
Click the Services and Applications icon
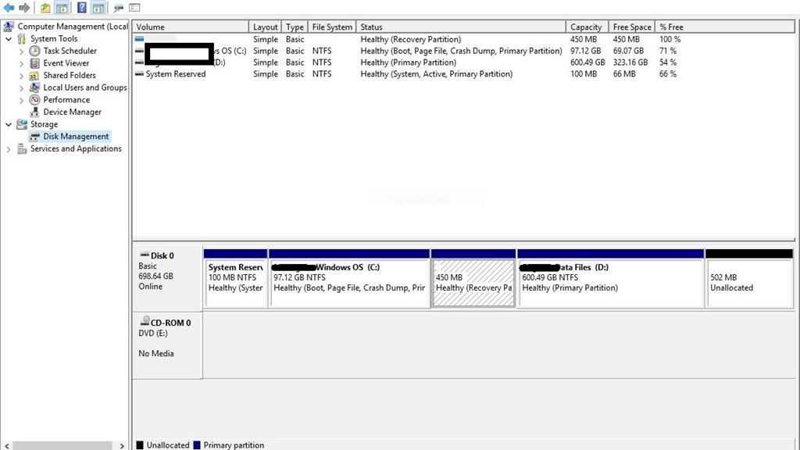(x=21, y=148)
